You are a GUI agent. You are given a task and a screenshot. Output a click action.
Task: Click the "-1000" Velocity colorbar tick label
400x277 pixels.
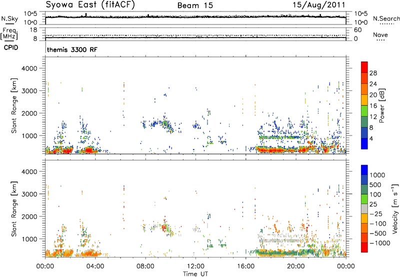379,243
